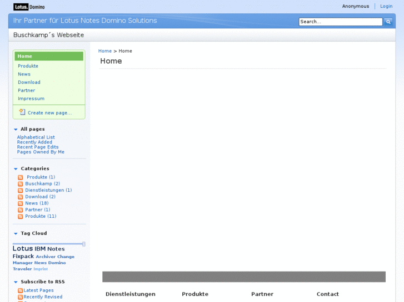Click RSS icon beside Recently Revised
This screenshot has height=302, width=404.
(x=21, y=297)
